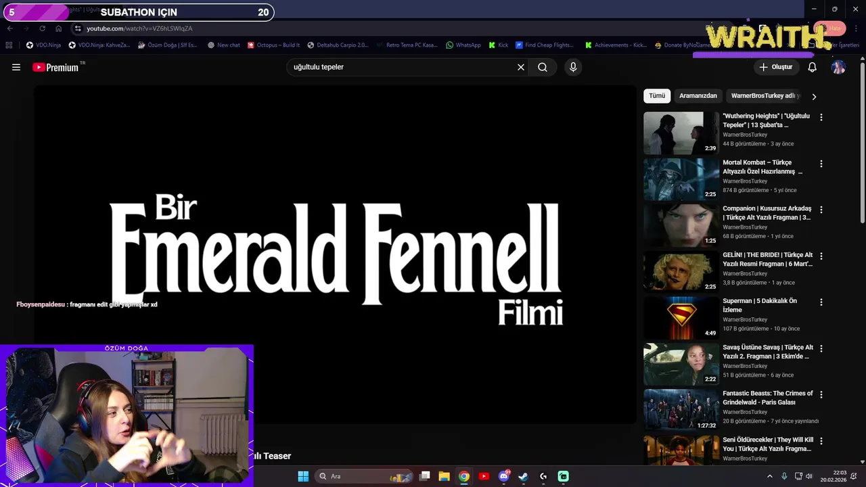This screenshot has width=866, height=487.
Task: Open the YouTube guide hamburger menu
Action: (x=16, y=67)
